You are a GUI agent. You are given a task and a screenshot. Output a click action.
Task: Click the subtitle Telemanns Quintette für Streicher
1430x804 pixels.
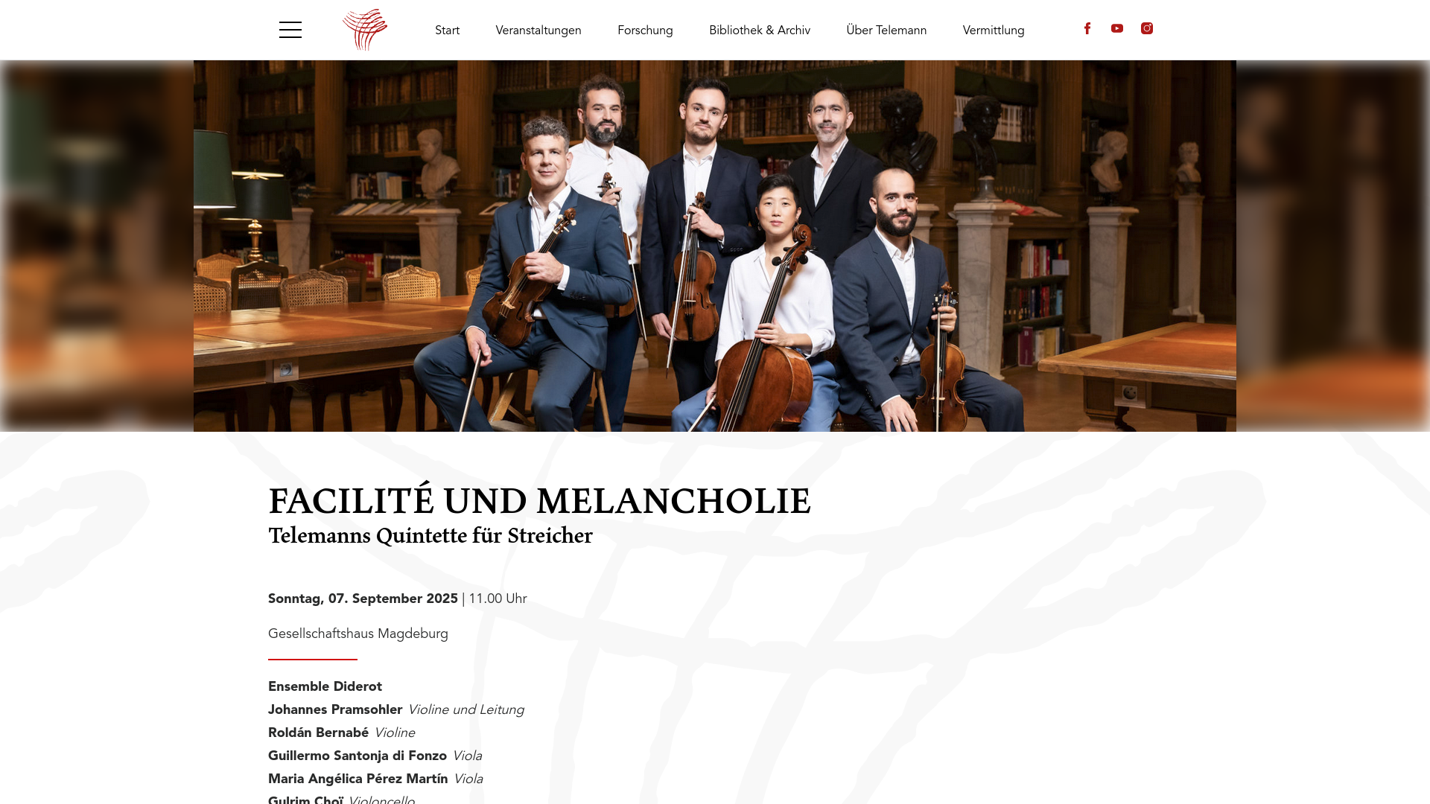(430, 536)
